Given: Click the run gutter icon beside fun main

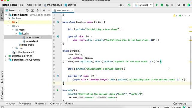Looking at the screenshot, I should 58,90.
